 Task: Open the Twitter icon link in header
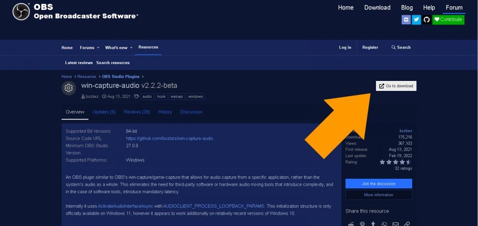click(x=416, y=20)
